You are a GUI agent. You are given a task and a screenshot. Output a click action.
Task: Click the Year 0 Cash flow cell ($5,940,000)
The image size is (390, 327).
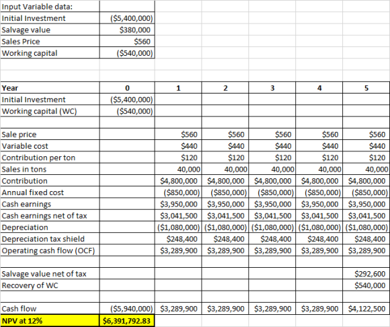pos(127,309)
